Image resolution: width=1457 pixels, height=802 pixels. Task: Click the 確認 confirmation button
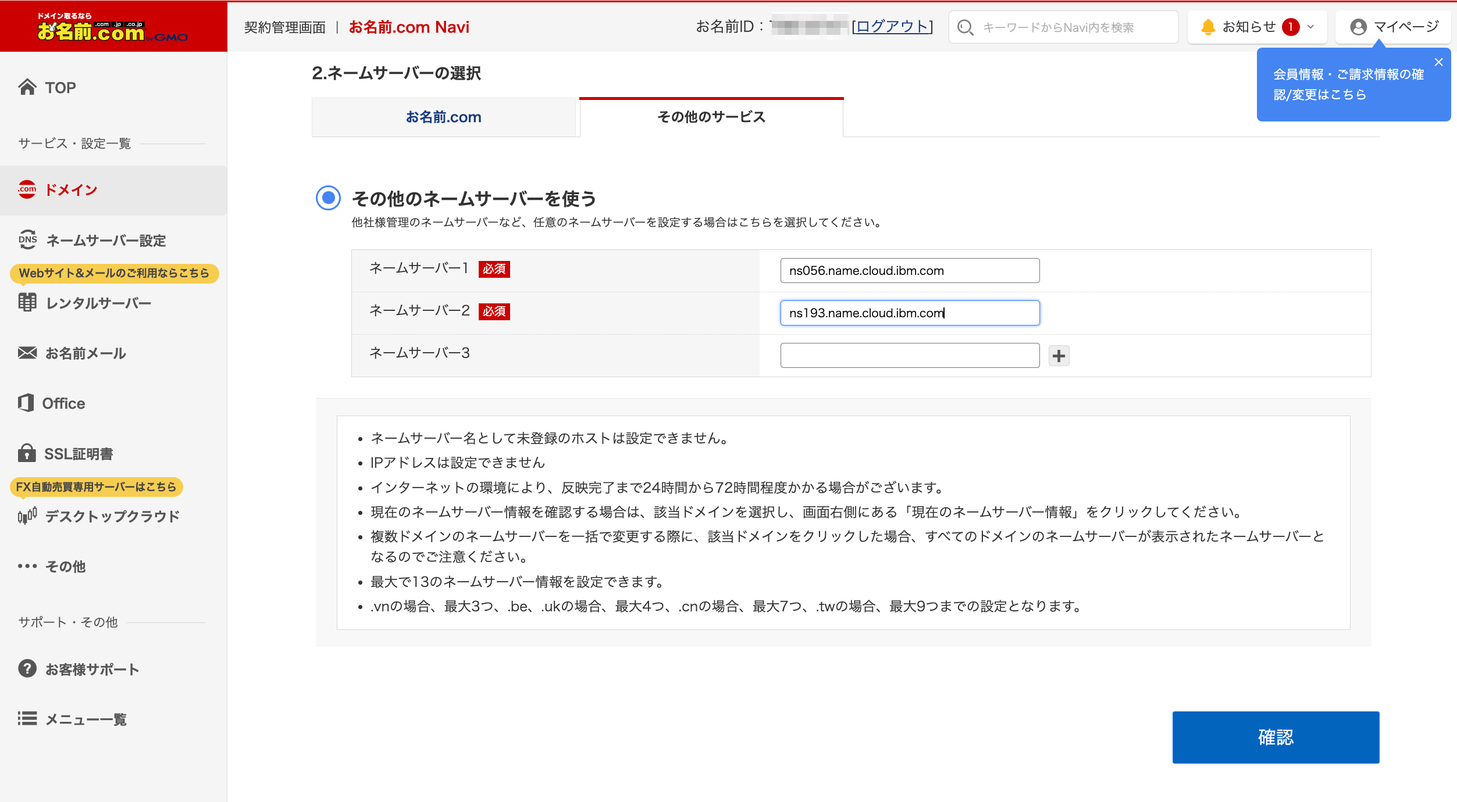(x=1276, y=737)
